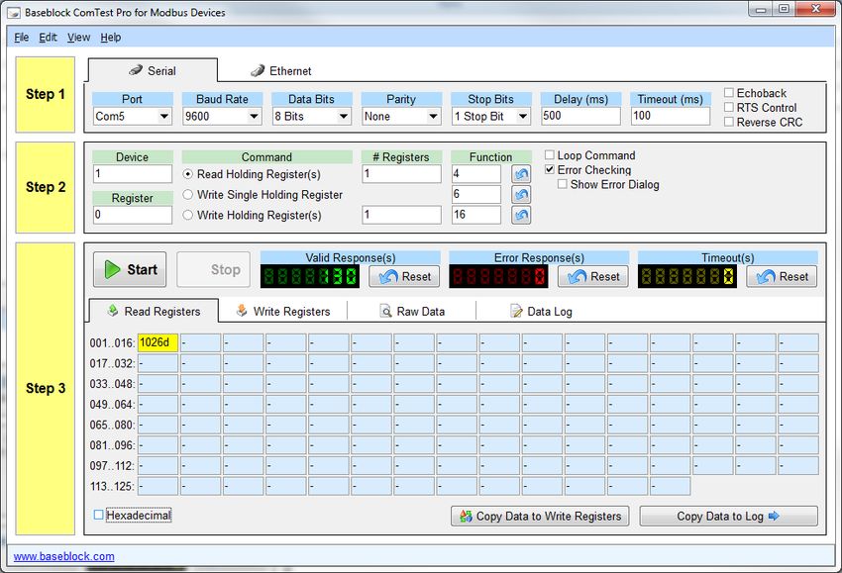Click the undo icon beside function code 6
The width and height of the screenshot is (842, 573).
click(x=521, y=195)
